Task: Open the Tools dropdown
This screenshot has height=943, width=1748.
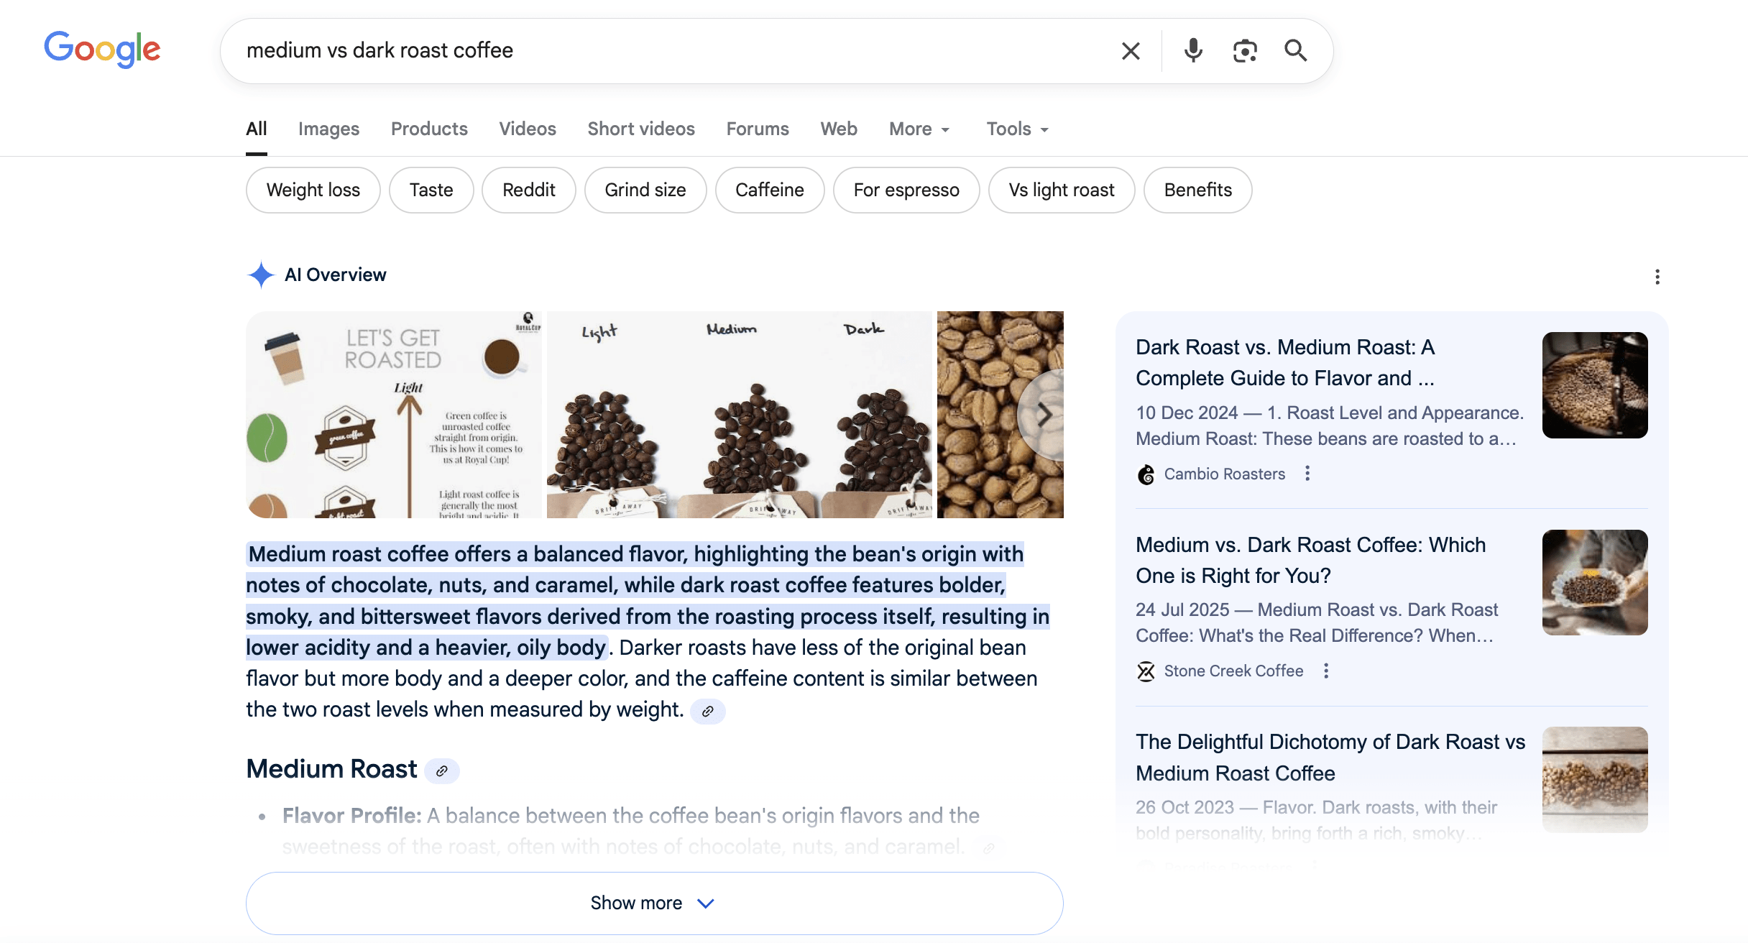Action: 1017,129
